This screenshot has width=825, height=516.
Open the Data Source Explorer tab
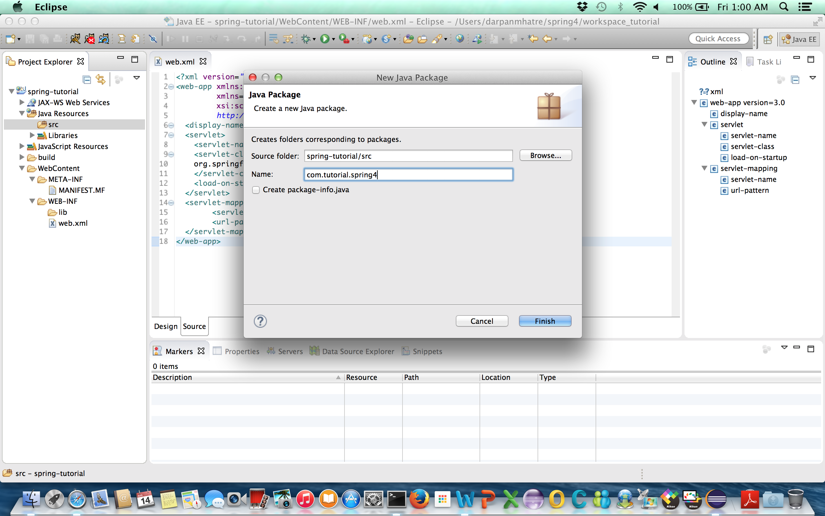(352, 351)
